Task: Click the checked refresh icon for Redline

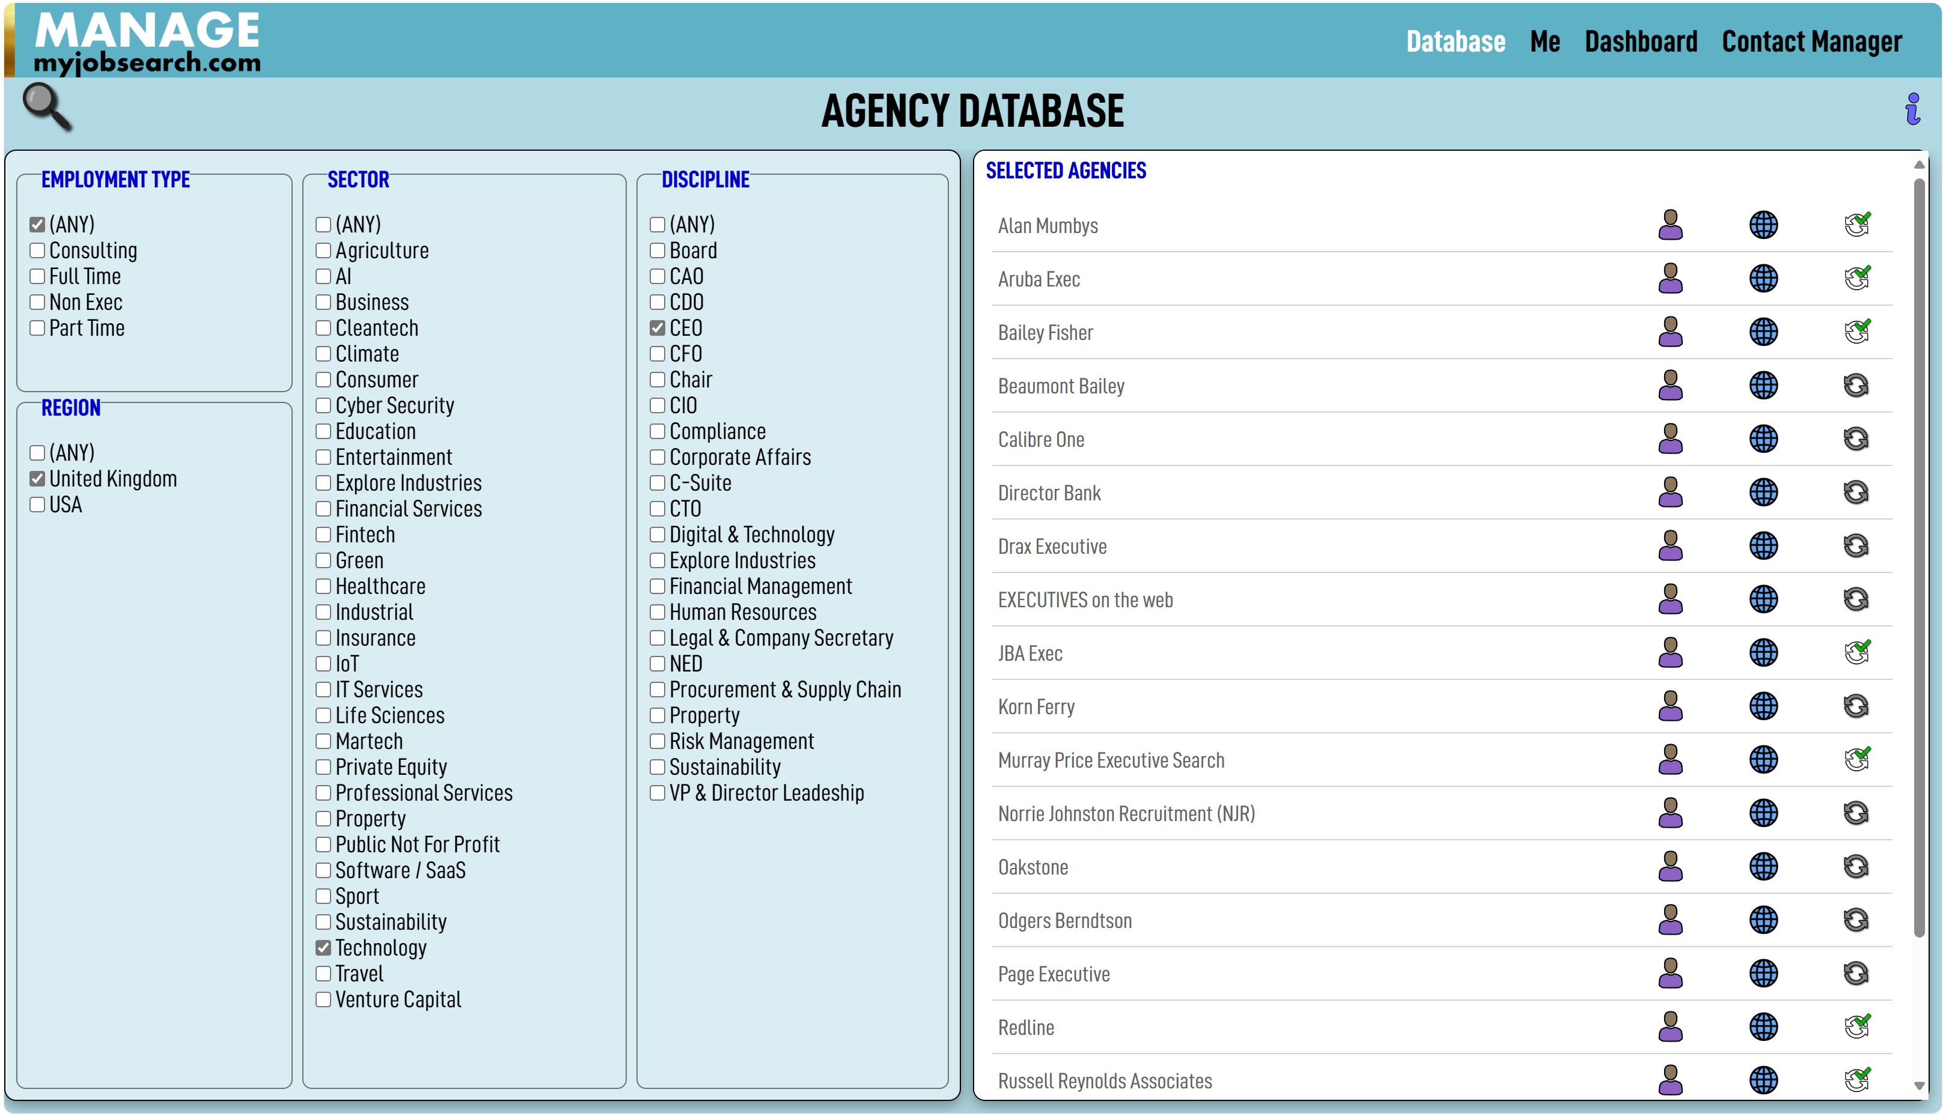Action: pyautogui.click(x=1856, y=1027)
